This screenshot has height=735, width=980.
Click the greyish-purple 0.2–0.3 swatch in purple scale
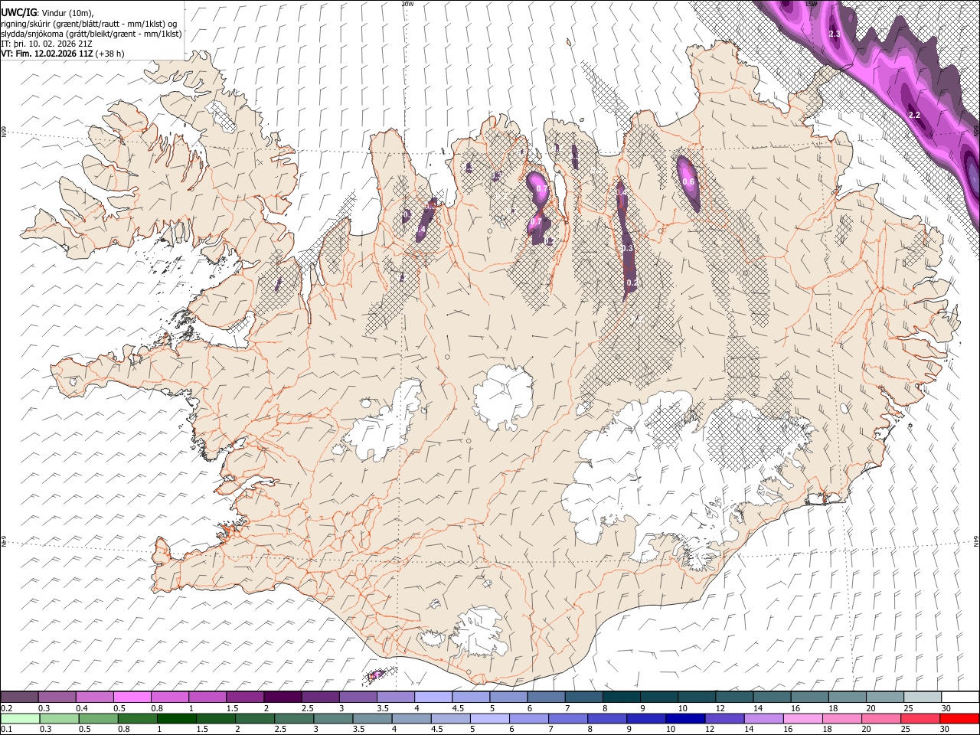click(x=20, y=697)
